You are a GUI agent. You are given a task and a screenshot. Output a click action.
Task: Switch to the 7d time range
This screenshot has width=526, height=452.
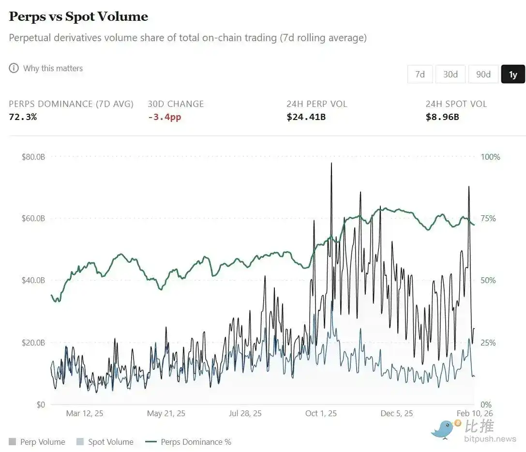pyautogui.click(x=420, y=74)
